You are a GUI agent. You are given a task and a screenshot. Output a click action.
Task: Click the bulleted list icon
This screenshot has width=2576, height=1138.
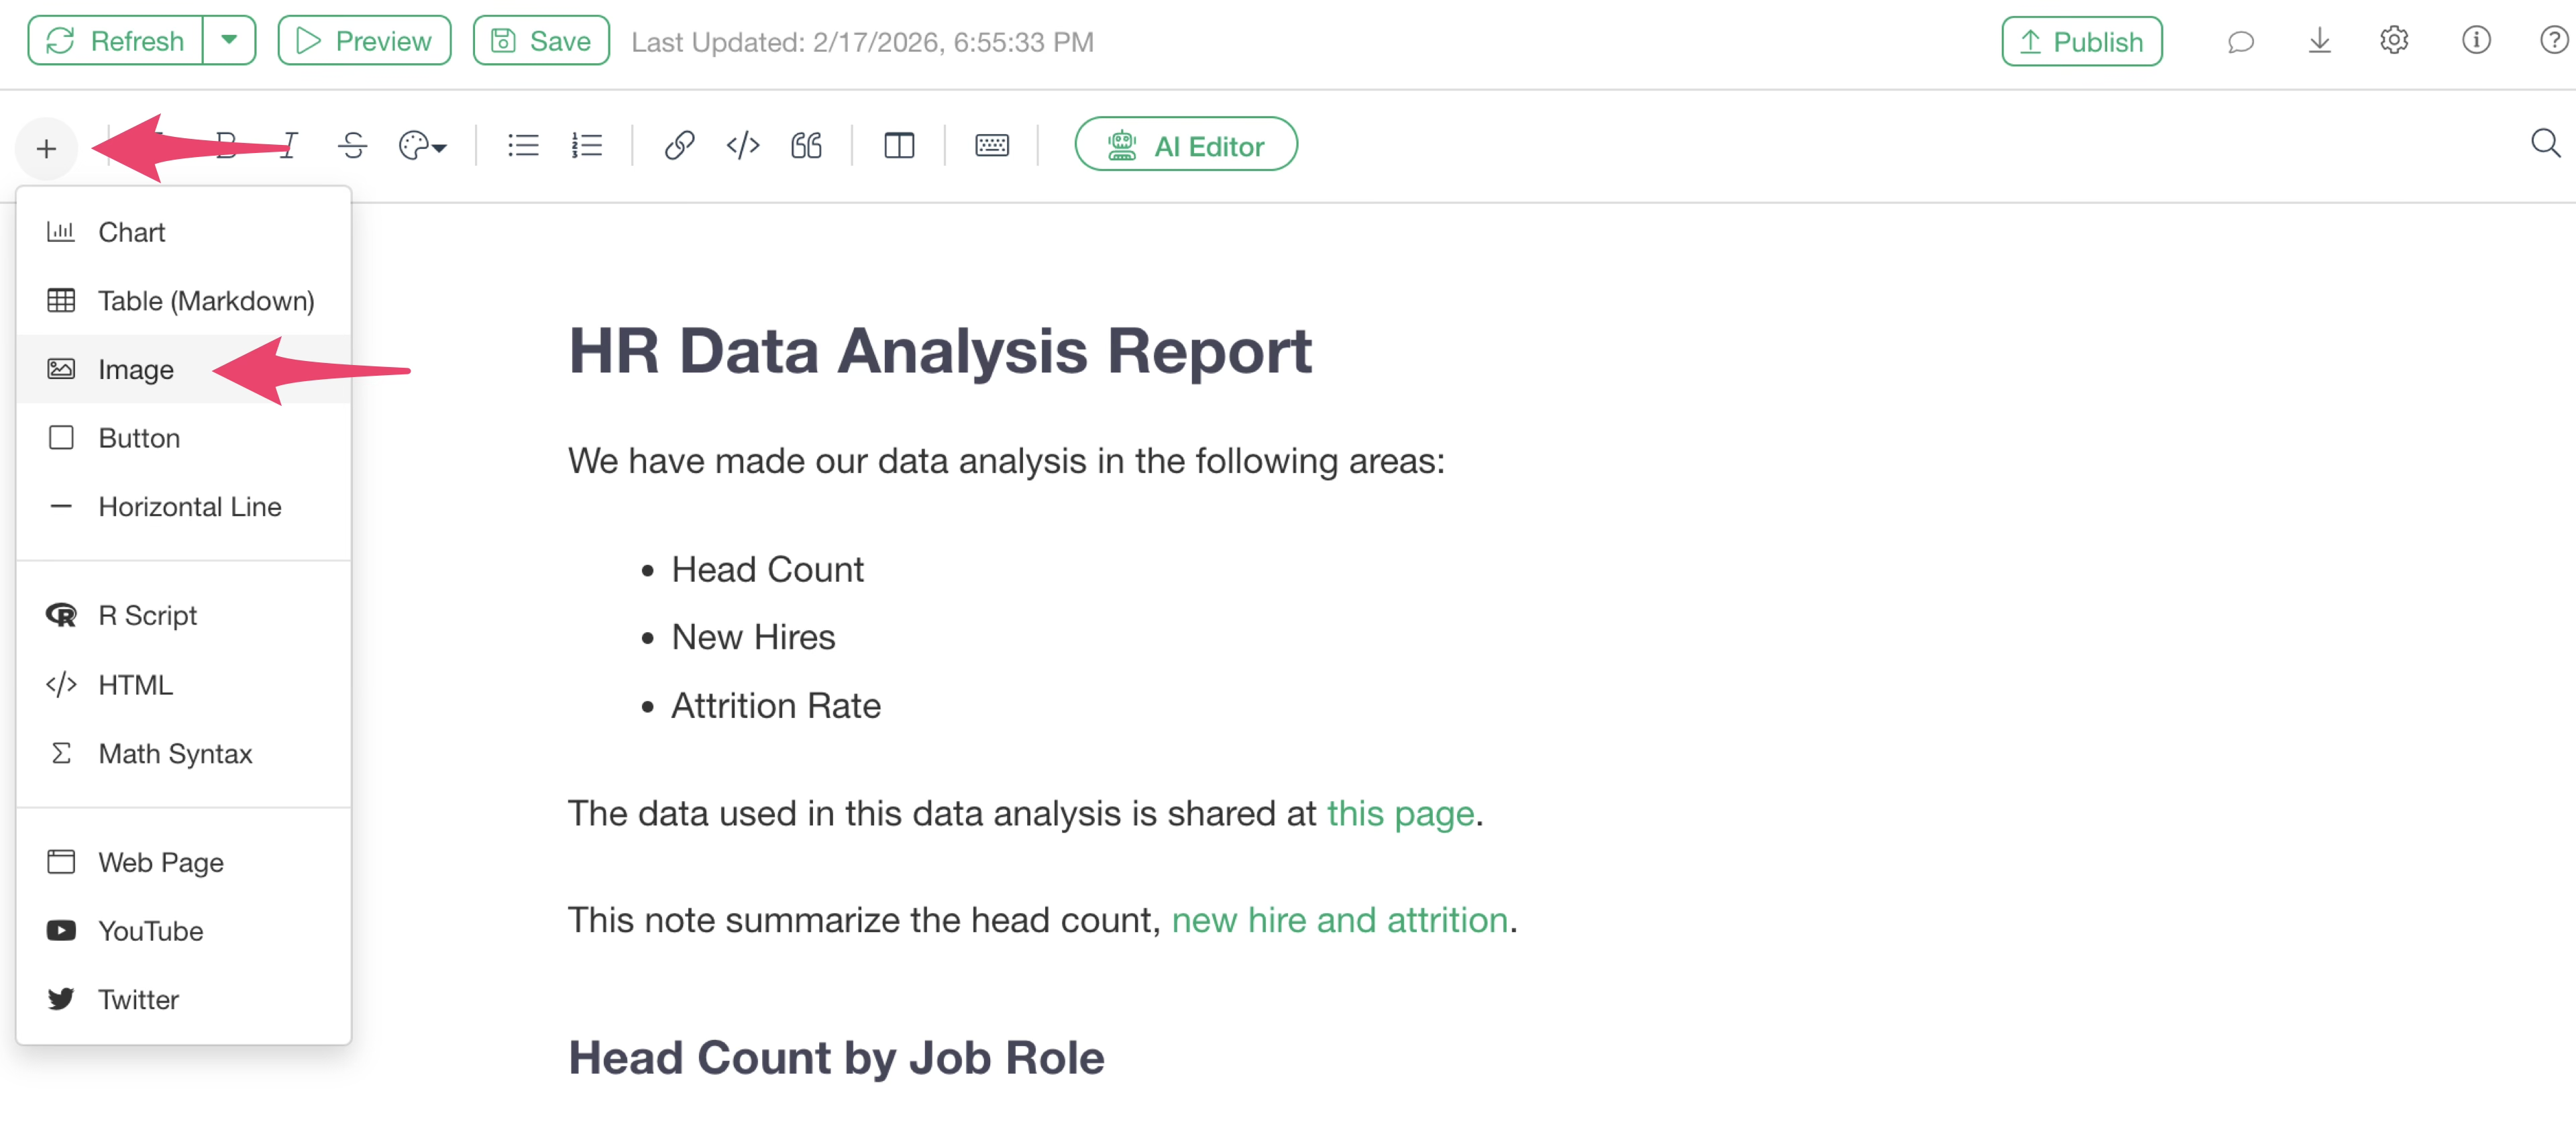523,146
